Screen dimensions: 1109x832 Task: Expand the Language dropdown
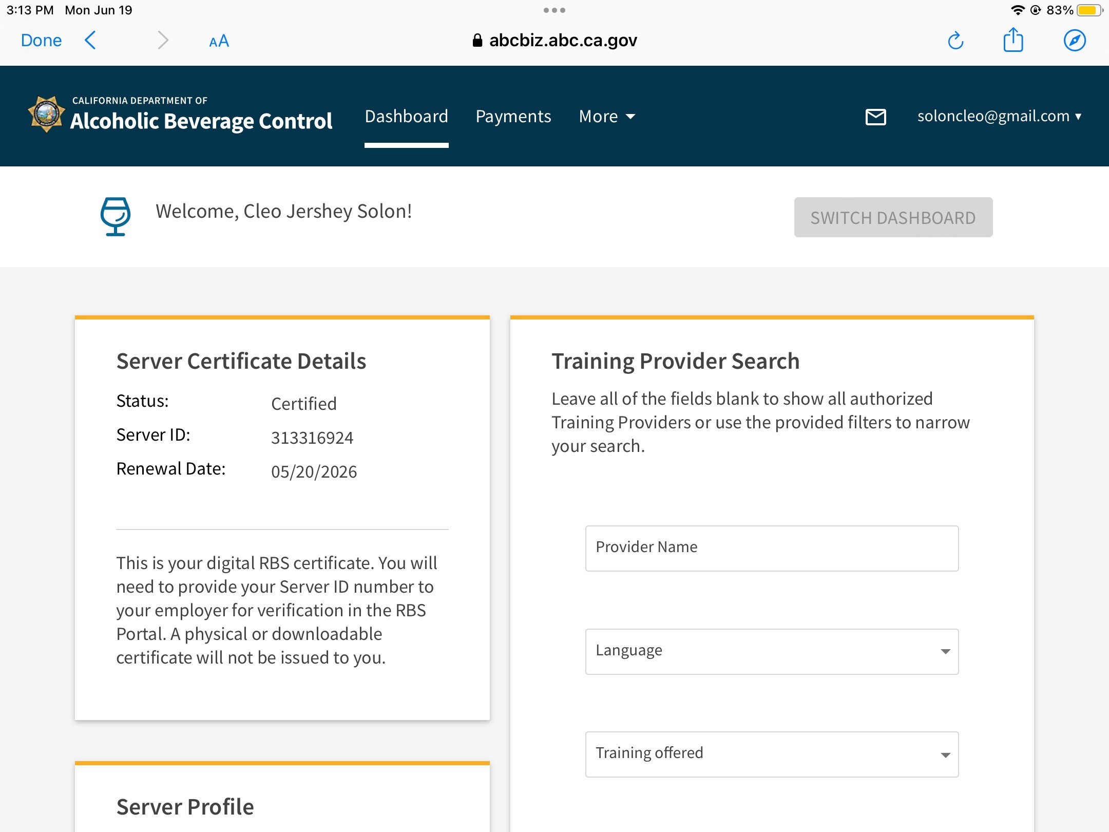click(772, 651)
